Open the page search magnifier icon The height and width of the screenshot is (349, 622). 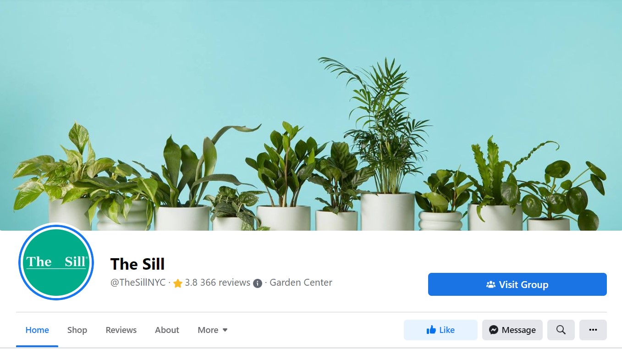(561, 330)
